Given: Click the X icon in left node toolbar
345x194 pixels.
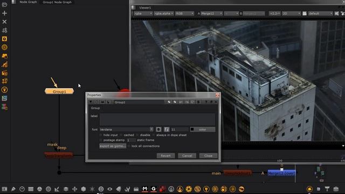Looking at the screenshot, I should click(4, 22).
